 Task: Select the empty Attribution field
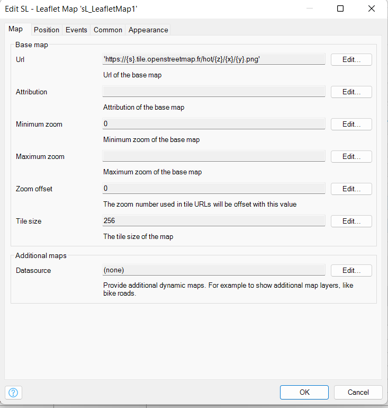[214, 91]
